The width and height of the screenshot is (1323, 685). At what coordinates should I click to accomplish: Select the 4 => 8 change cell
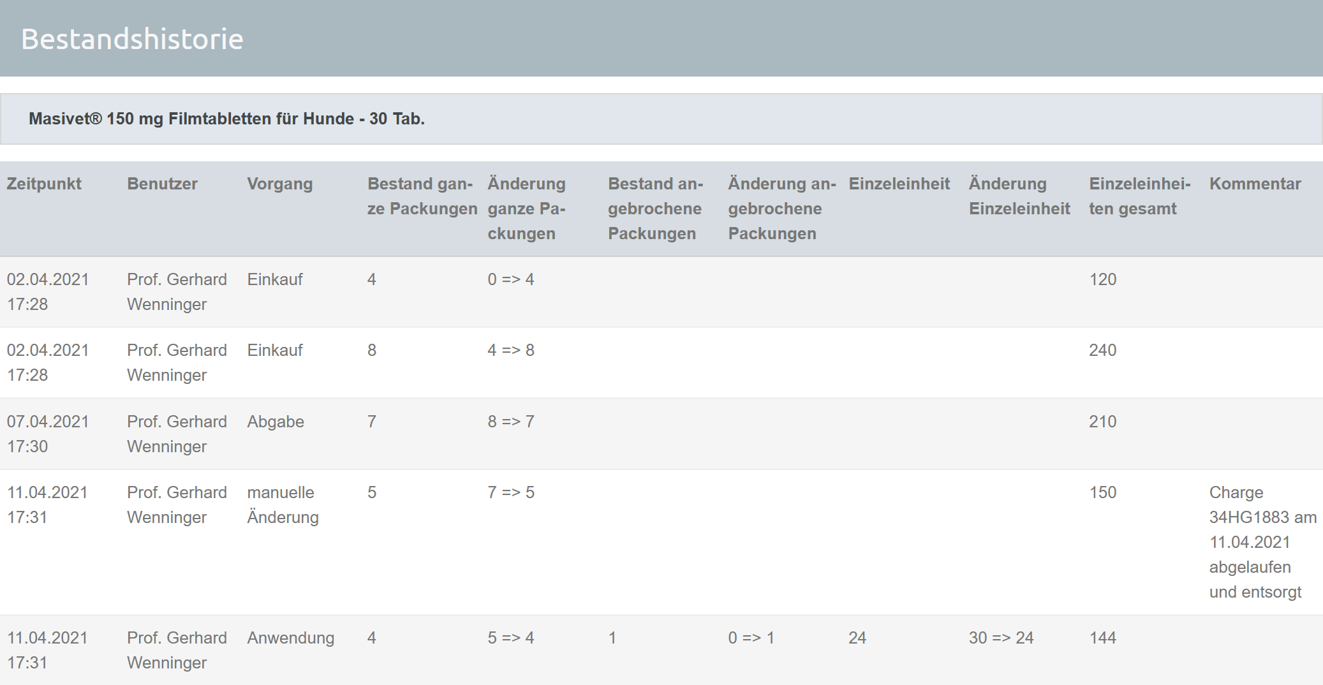point(510,350)
